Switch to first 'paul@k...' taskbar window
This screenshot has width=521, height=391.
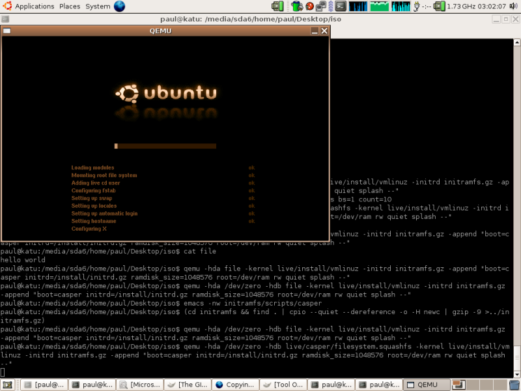tap(92, 385)
